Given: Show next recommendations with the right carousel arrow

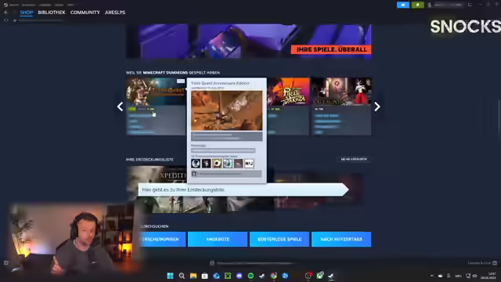Looking at the screenshot, I should point(377,107).
